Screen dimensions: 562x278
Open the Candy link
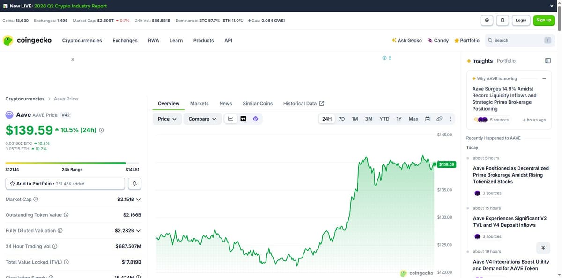click(x=438, y=41)
